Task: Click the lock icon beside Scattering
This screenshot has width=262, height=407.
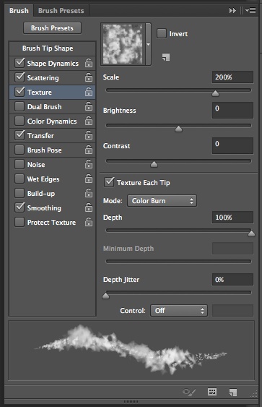Action: [89, 77]
